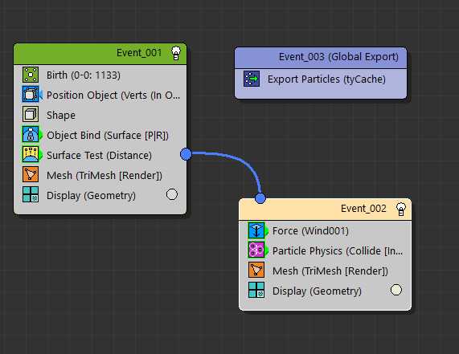The image size is (459, 354).
Task: Click the Display icon in Event_002
Action: click(256, 291)
